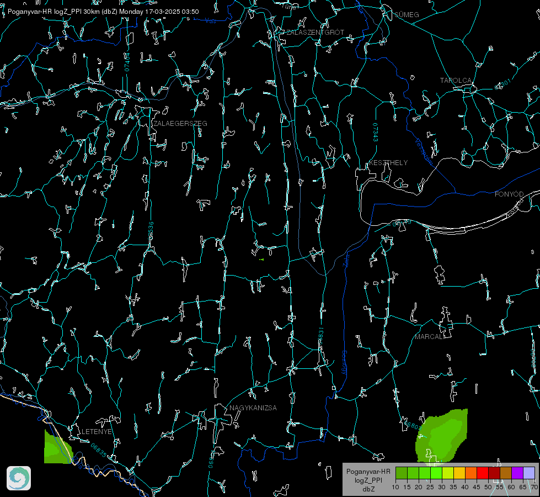Viewport: 540px width, 497px height.
Task: Select the KESZTHELY city label
Action: [x=388, y=163]
